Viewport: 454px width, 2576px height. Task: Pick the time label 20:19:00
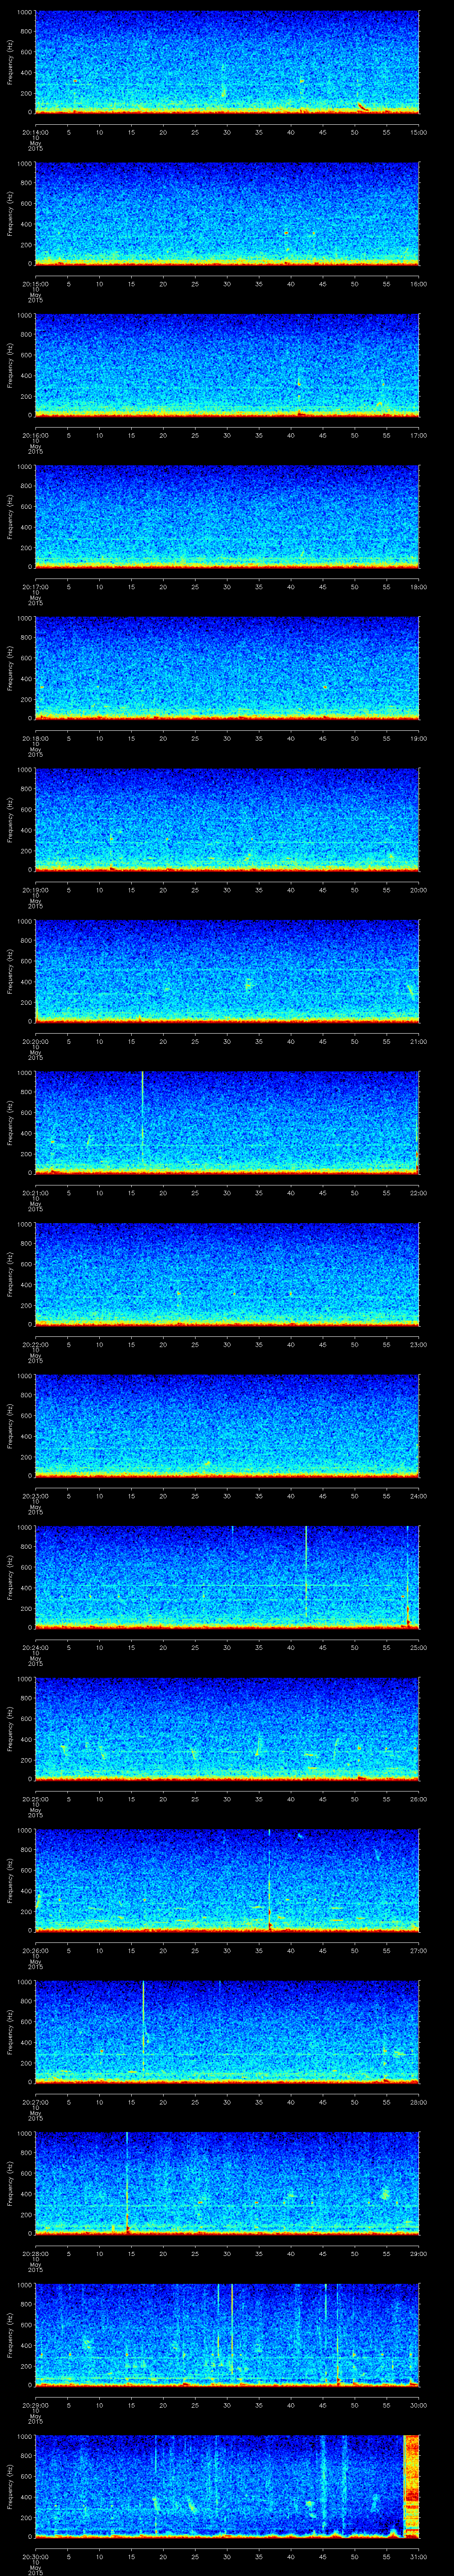click(35, 890)
